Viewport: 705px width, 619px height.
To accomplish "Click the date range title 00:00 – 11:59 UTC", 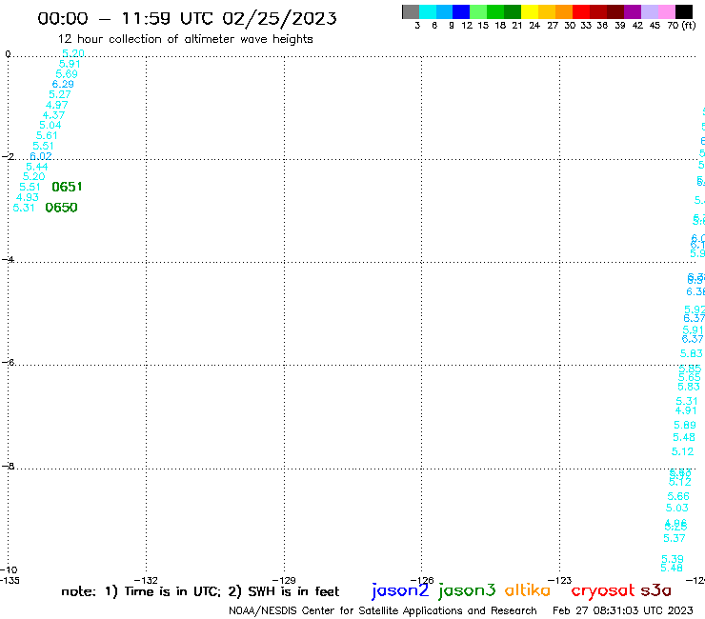I will pos(187,18).
